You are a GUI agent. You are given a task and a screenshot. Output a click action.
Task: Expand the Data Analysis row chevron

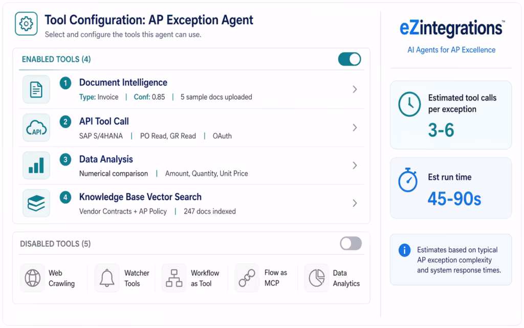(355, 166)
